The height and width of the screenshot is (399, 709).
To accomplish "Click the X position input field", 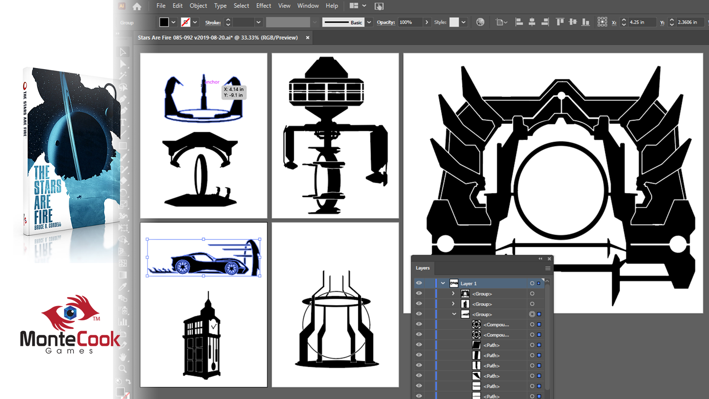I will (x=642, y=22).
